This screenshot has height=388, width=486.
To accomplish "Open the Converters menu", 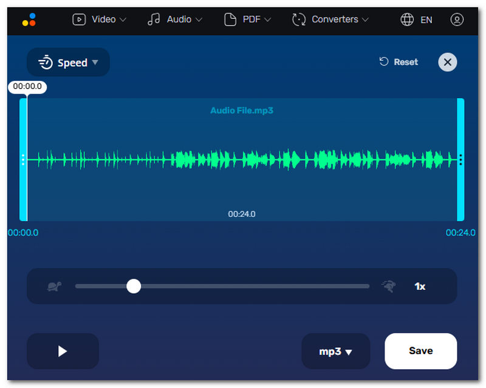I will (x=330, y=19).
